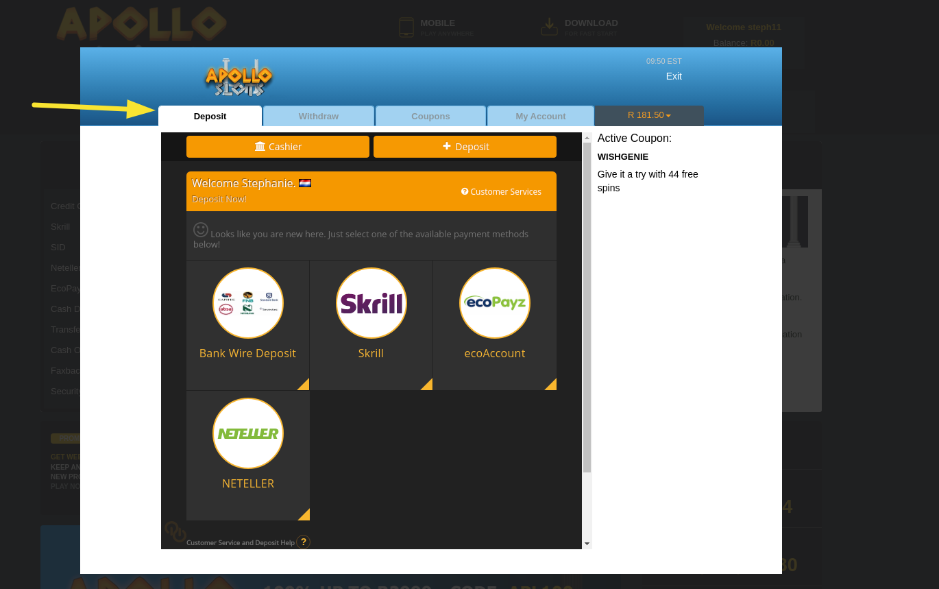Click the cashier scrollbar down arrow
This screenshot has width=939, height=589.
click(x=587, y=544)
